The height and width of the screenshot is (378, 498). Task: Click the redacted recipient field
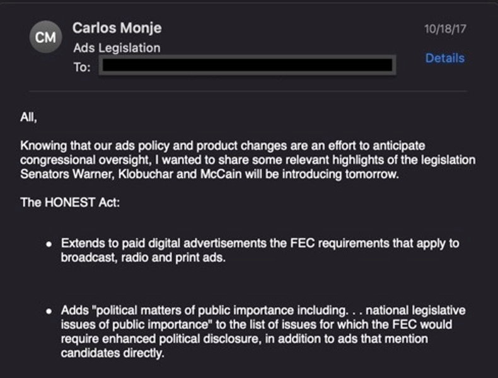click(x=246, y=65)
